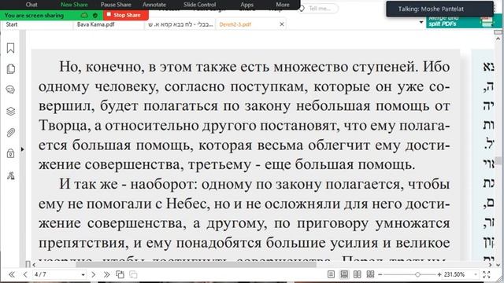Open the page number dropdown

click(x=83, y=274)
